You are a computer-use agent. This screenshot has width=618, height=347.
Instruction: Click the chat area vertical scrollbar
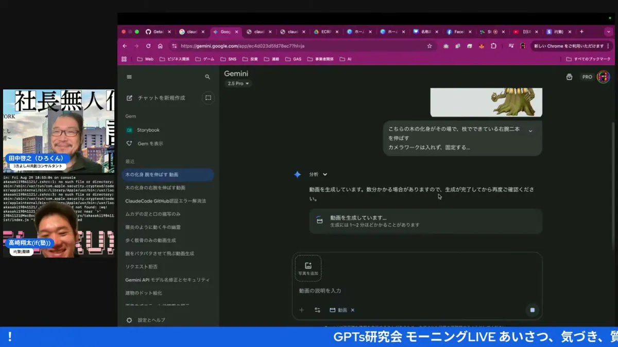(612, 185)
